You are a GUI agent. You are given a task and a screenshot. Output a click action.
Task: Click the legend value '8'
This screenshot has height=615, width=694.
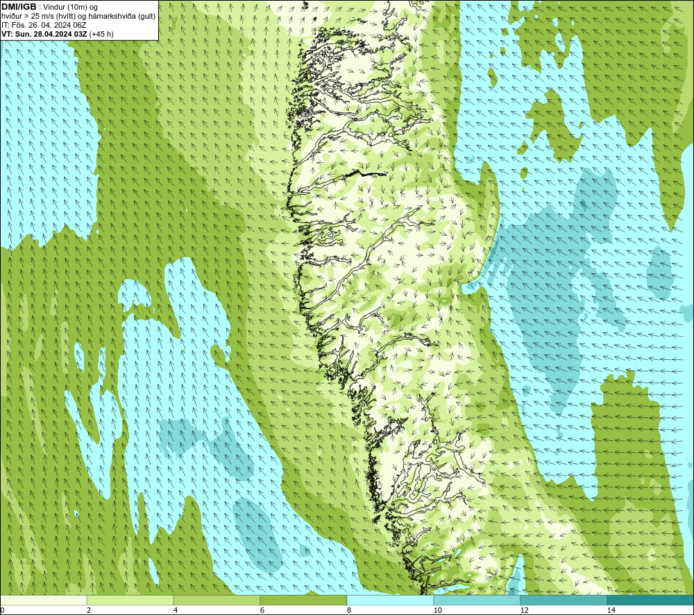pyautogui.click(x=349, y=611)
